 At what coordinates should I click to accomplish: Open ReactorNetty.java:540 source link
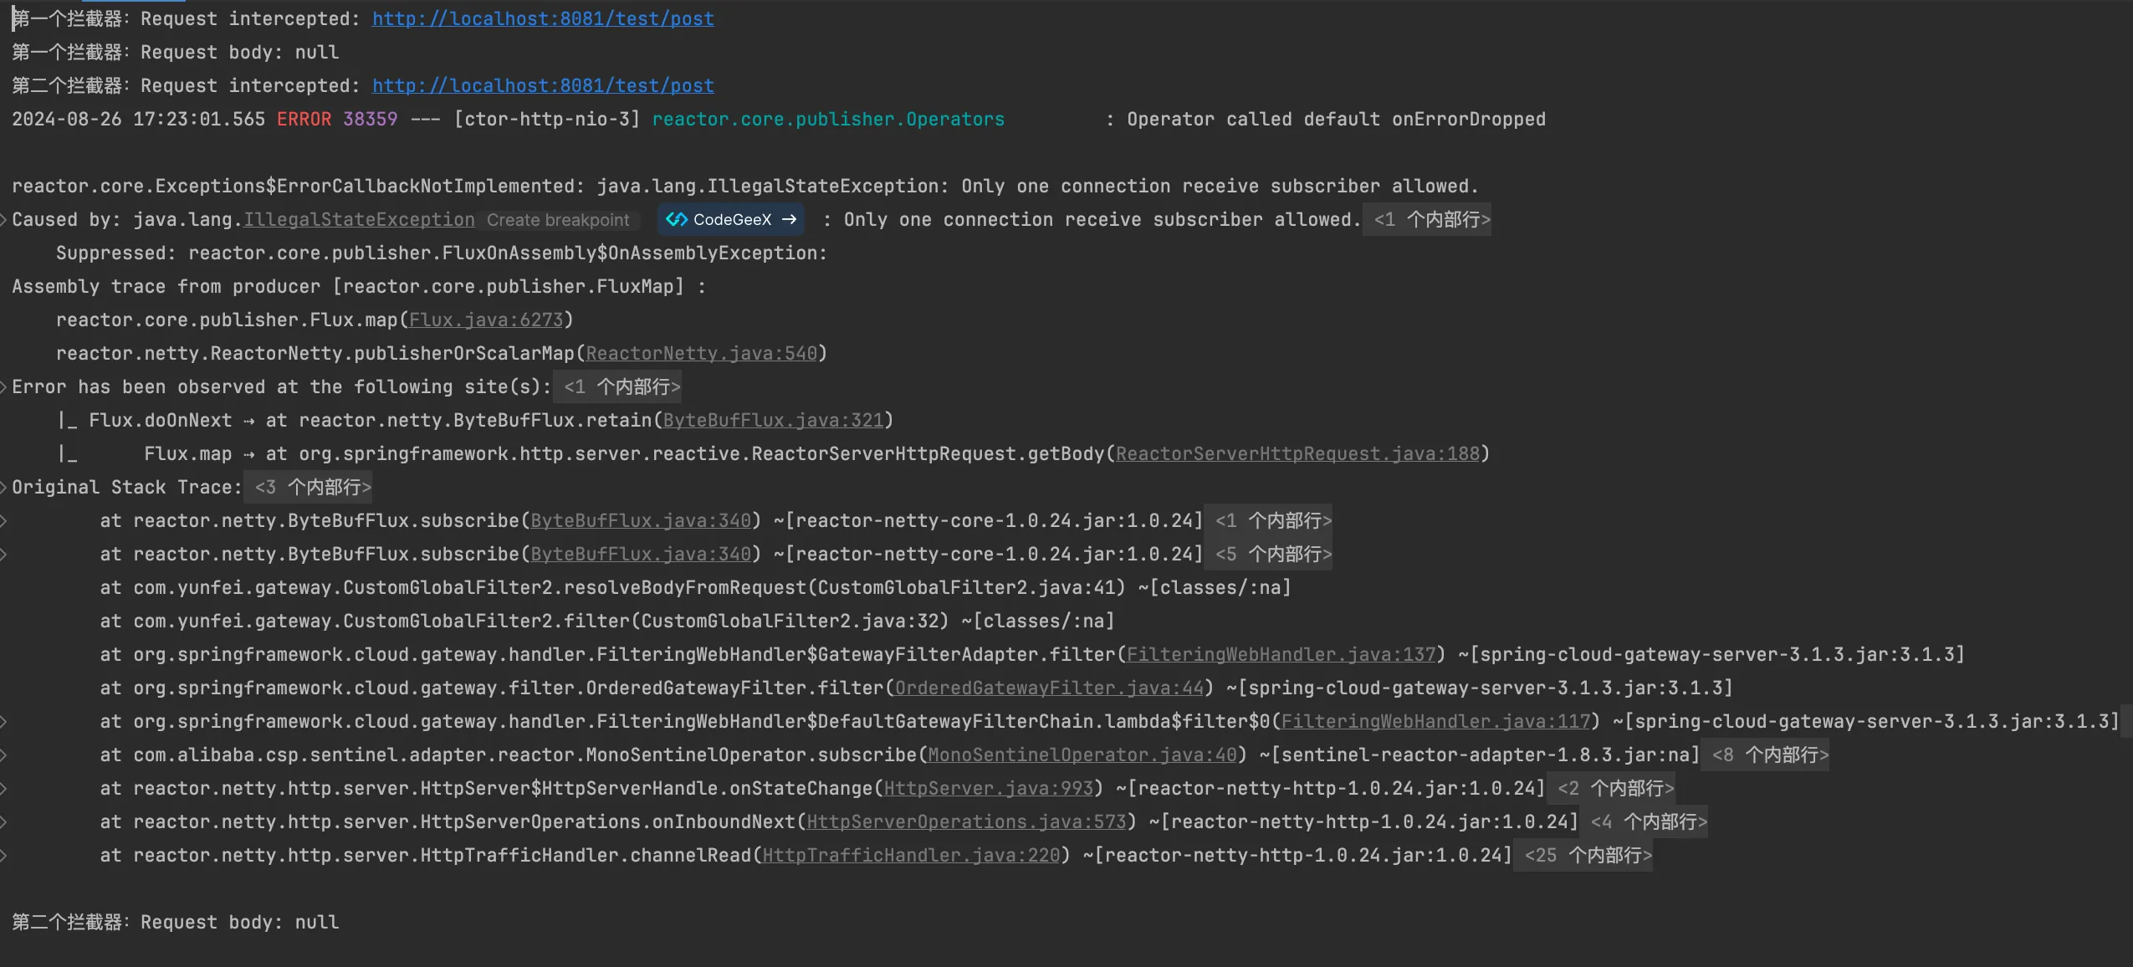701,353
